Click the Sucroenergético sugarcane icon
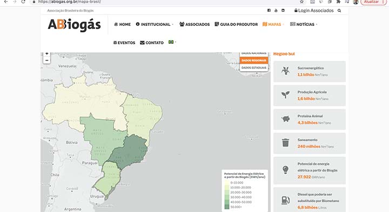Screen dimensions: 389x212 coord(285,71)
